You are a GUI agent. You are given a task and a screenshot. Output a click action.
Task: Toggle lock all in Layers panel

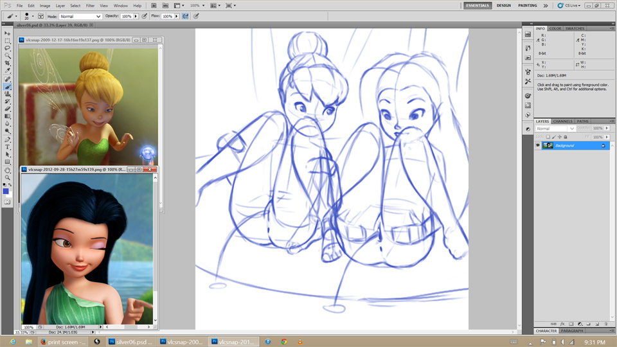[x=566, y=137]
